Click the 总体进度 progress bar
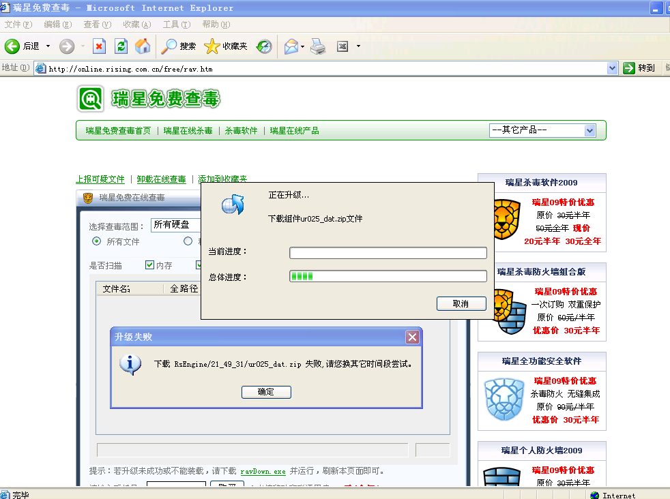The width and height of the screenshot is (670, 499). (x=388, y=276)
